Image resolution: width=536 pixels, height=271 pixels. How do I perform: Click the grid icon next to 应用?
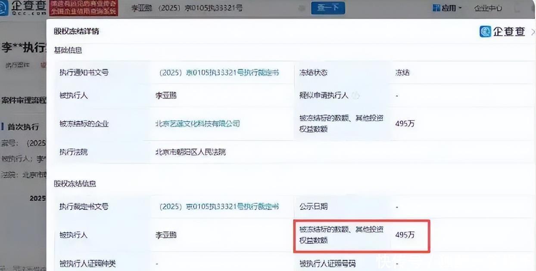[436, 8]
